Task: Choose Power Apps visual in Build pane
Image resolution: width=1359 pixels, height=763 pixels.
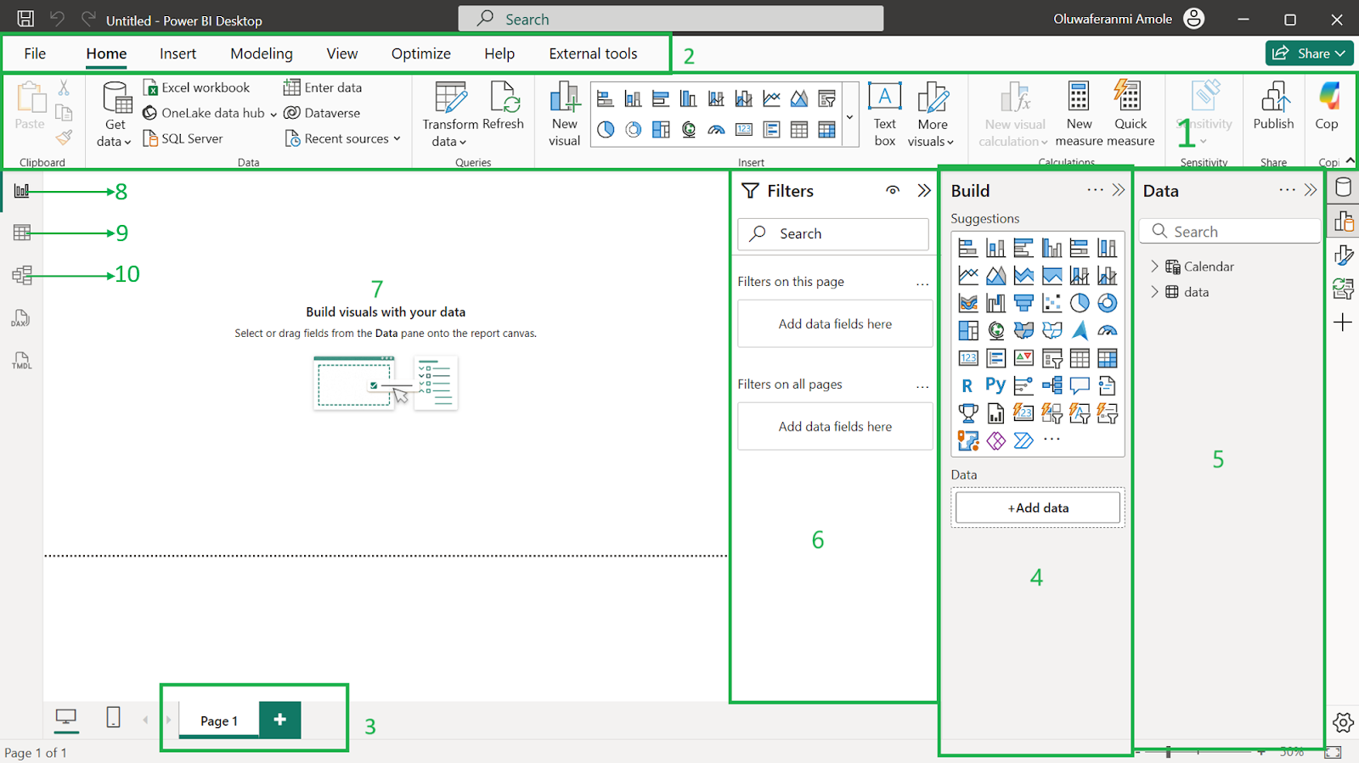Action: (x=995, y=440)
